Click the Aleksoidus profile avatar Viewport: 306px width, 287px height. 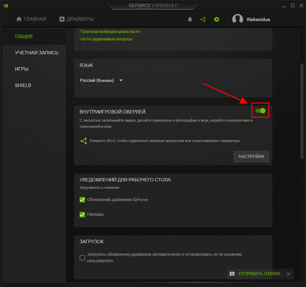[x=237, y=19]
